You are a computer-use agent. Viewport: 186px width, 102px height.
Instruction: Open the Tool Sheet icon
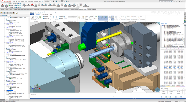point(36,5)
